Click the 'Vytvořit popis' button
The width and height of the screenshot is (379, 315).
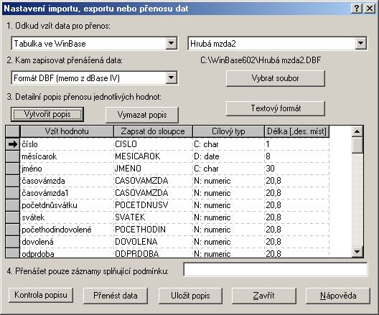(47, 114)
